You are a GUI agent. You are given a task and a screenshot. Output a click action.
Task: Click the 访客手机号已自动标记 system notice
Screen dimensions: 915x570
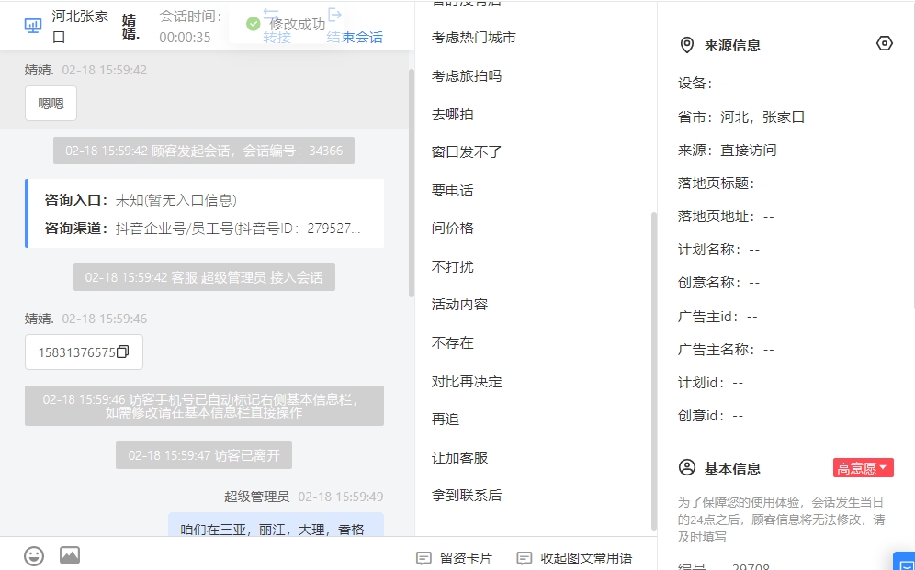pyautogui.click(x=204, y=406)
